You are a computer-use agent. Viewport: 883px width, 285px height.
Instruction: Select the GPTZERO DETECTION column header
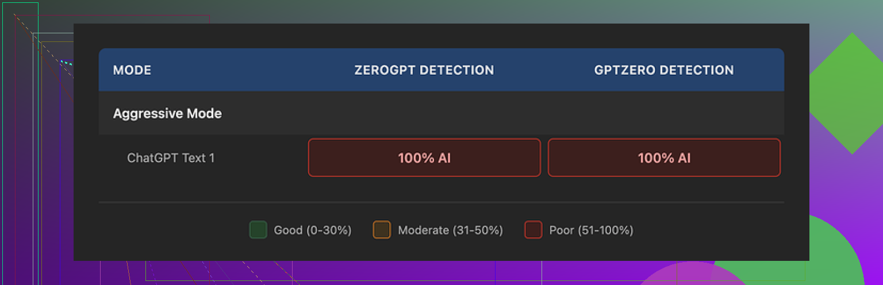tap(664, 70)
